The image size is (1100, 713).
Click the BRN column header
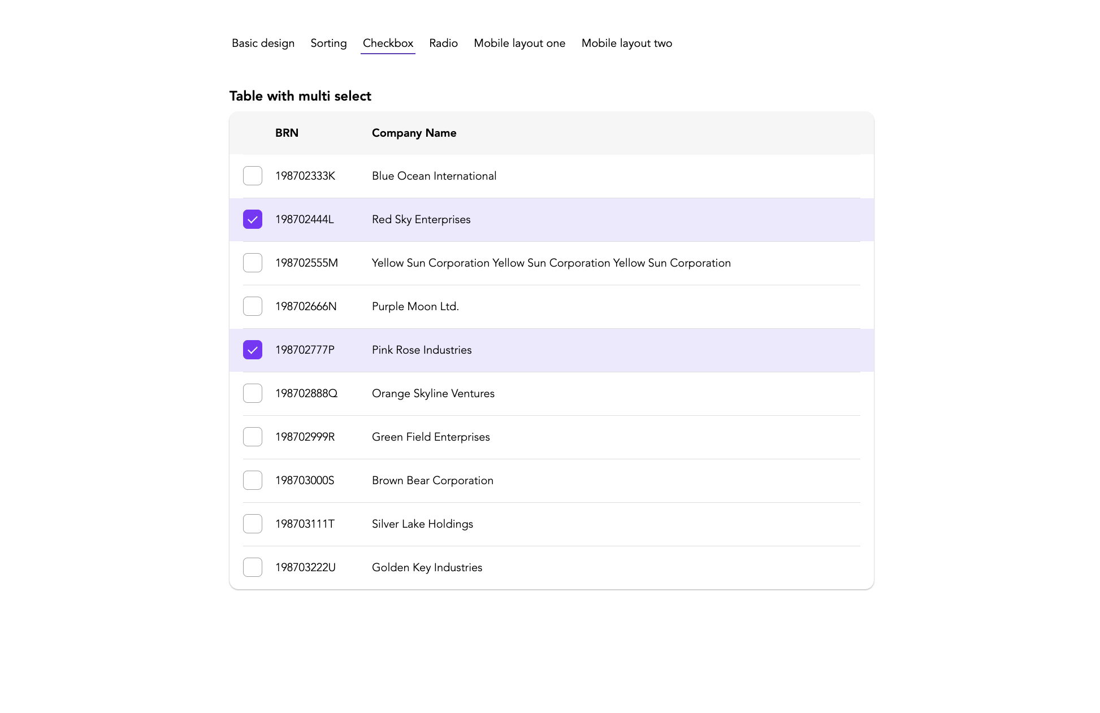point(286,133)
